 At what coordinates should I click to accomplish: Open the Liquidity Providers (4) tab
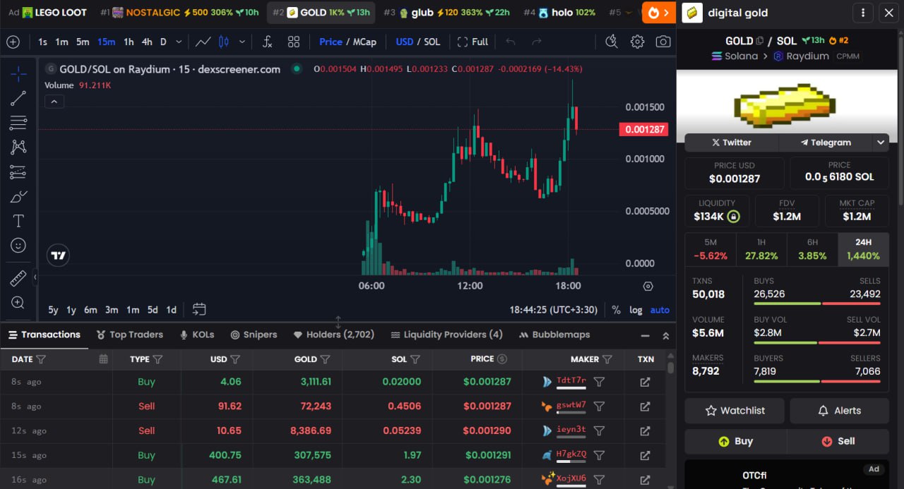[x=446, y=334]
